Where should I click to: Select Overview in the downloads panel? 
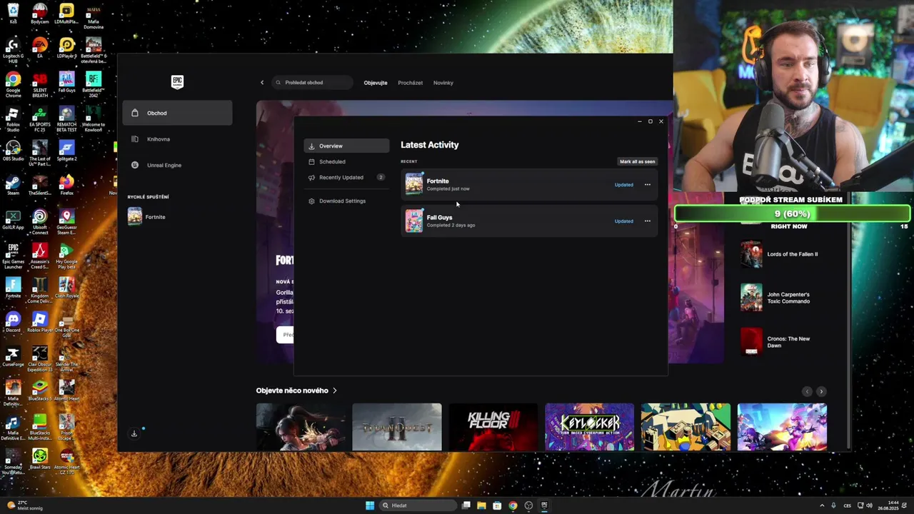click(x=346, y=146)
